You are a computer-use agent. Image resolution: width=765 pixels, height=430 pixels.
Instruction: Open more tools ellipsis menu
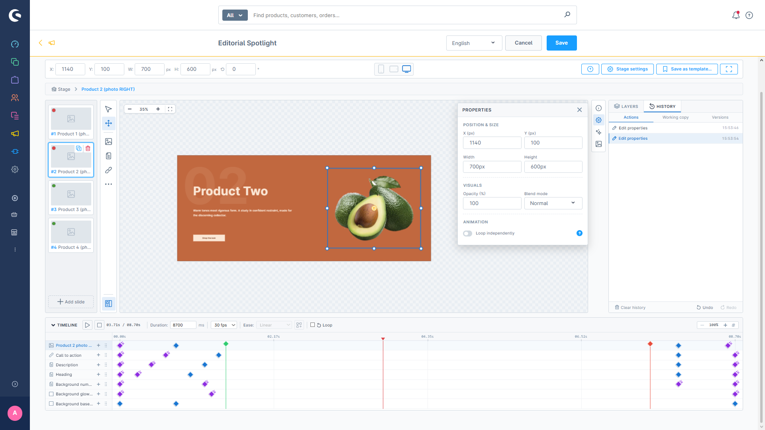(108, 184)
